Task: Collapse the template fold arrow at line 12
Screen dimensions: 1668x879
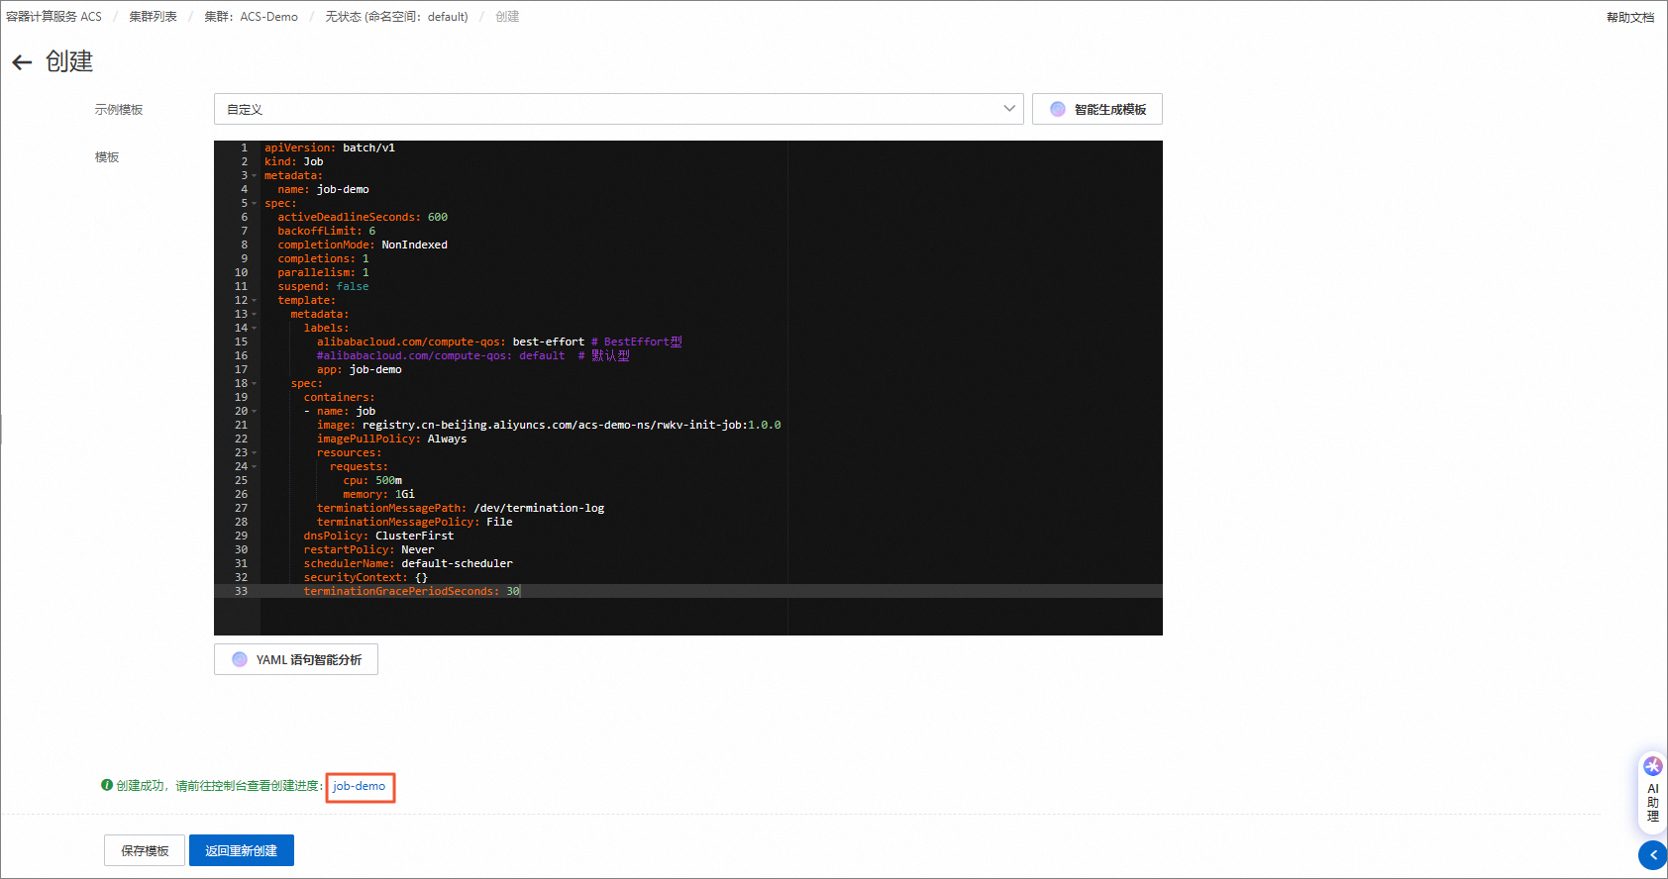Action: tap(255, 300)
